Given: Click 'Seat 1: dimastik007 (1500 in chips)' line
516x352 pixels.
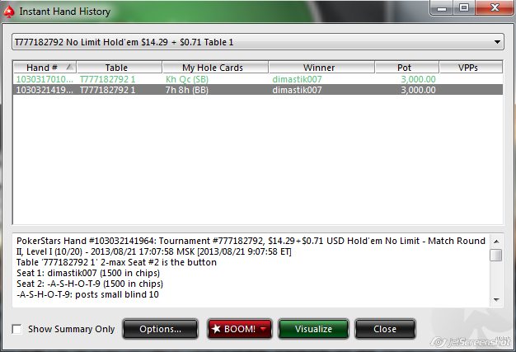Looking at the screenshot, I should point(88,273).
